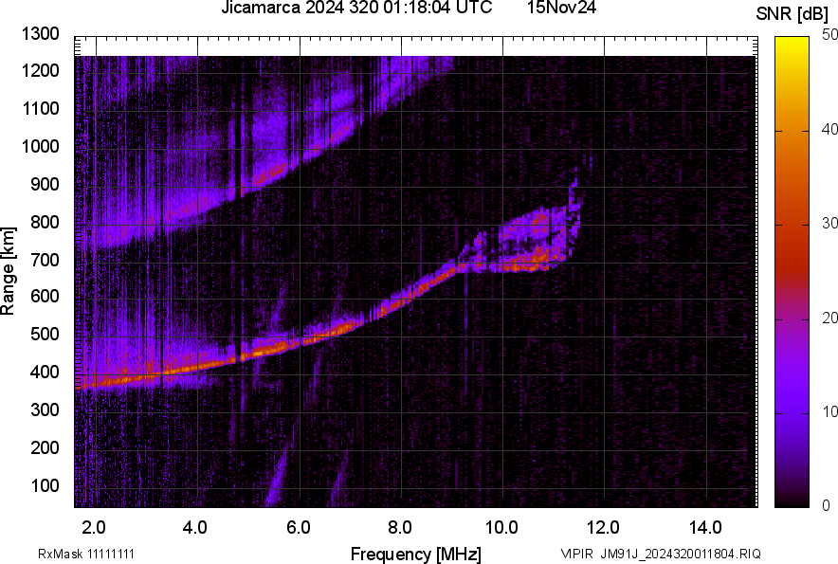Click the range tick label '200'

[45, 446]
